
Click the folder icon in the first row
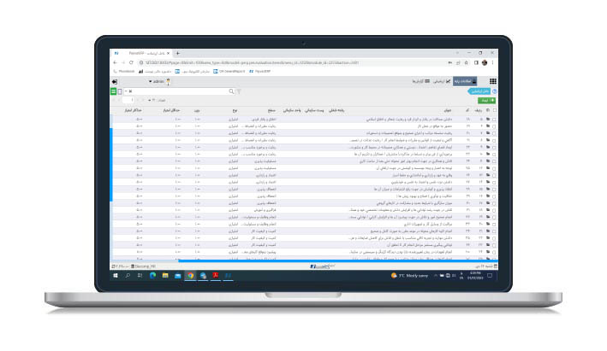tap(488, 120)
